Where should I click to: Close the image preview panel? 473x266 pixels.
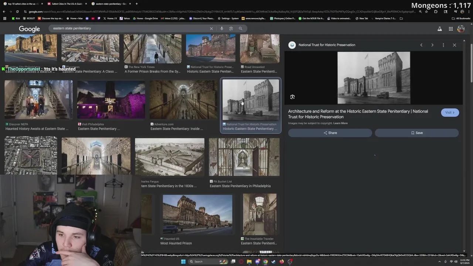(x=455, y=45)
